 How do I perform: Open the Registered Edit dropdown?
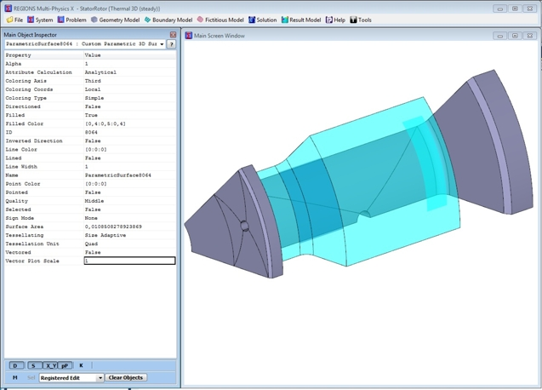tap(100, 377)
